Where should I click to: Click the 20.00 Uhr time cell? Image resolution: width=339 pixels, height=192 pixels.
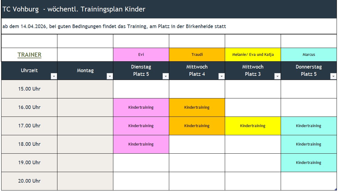tap(29, 181)
